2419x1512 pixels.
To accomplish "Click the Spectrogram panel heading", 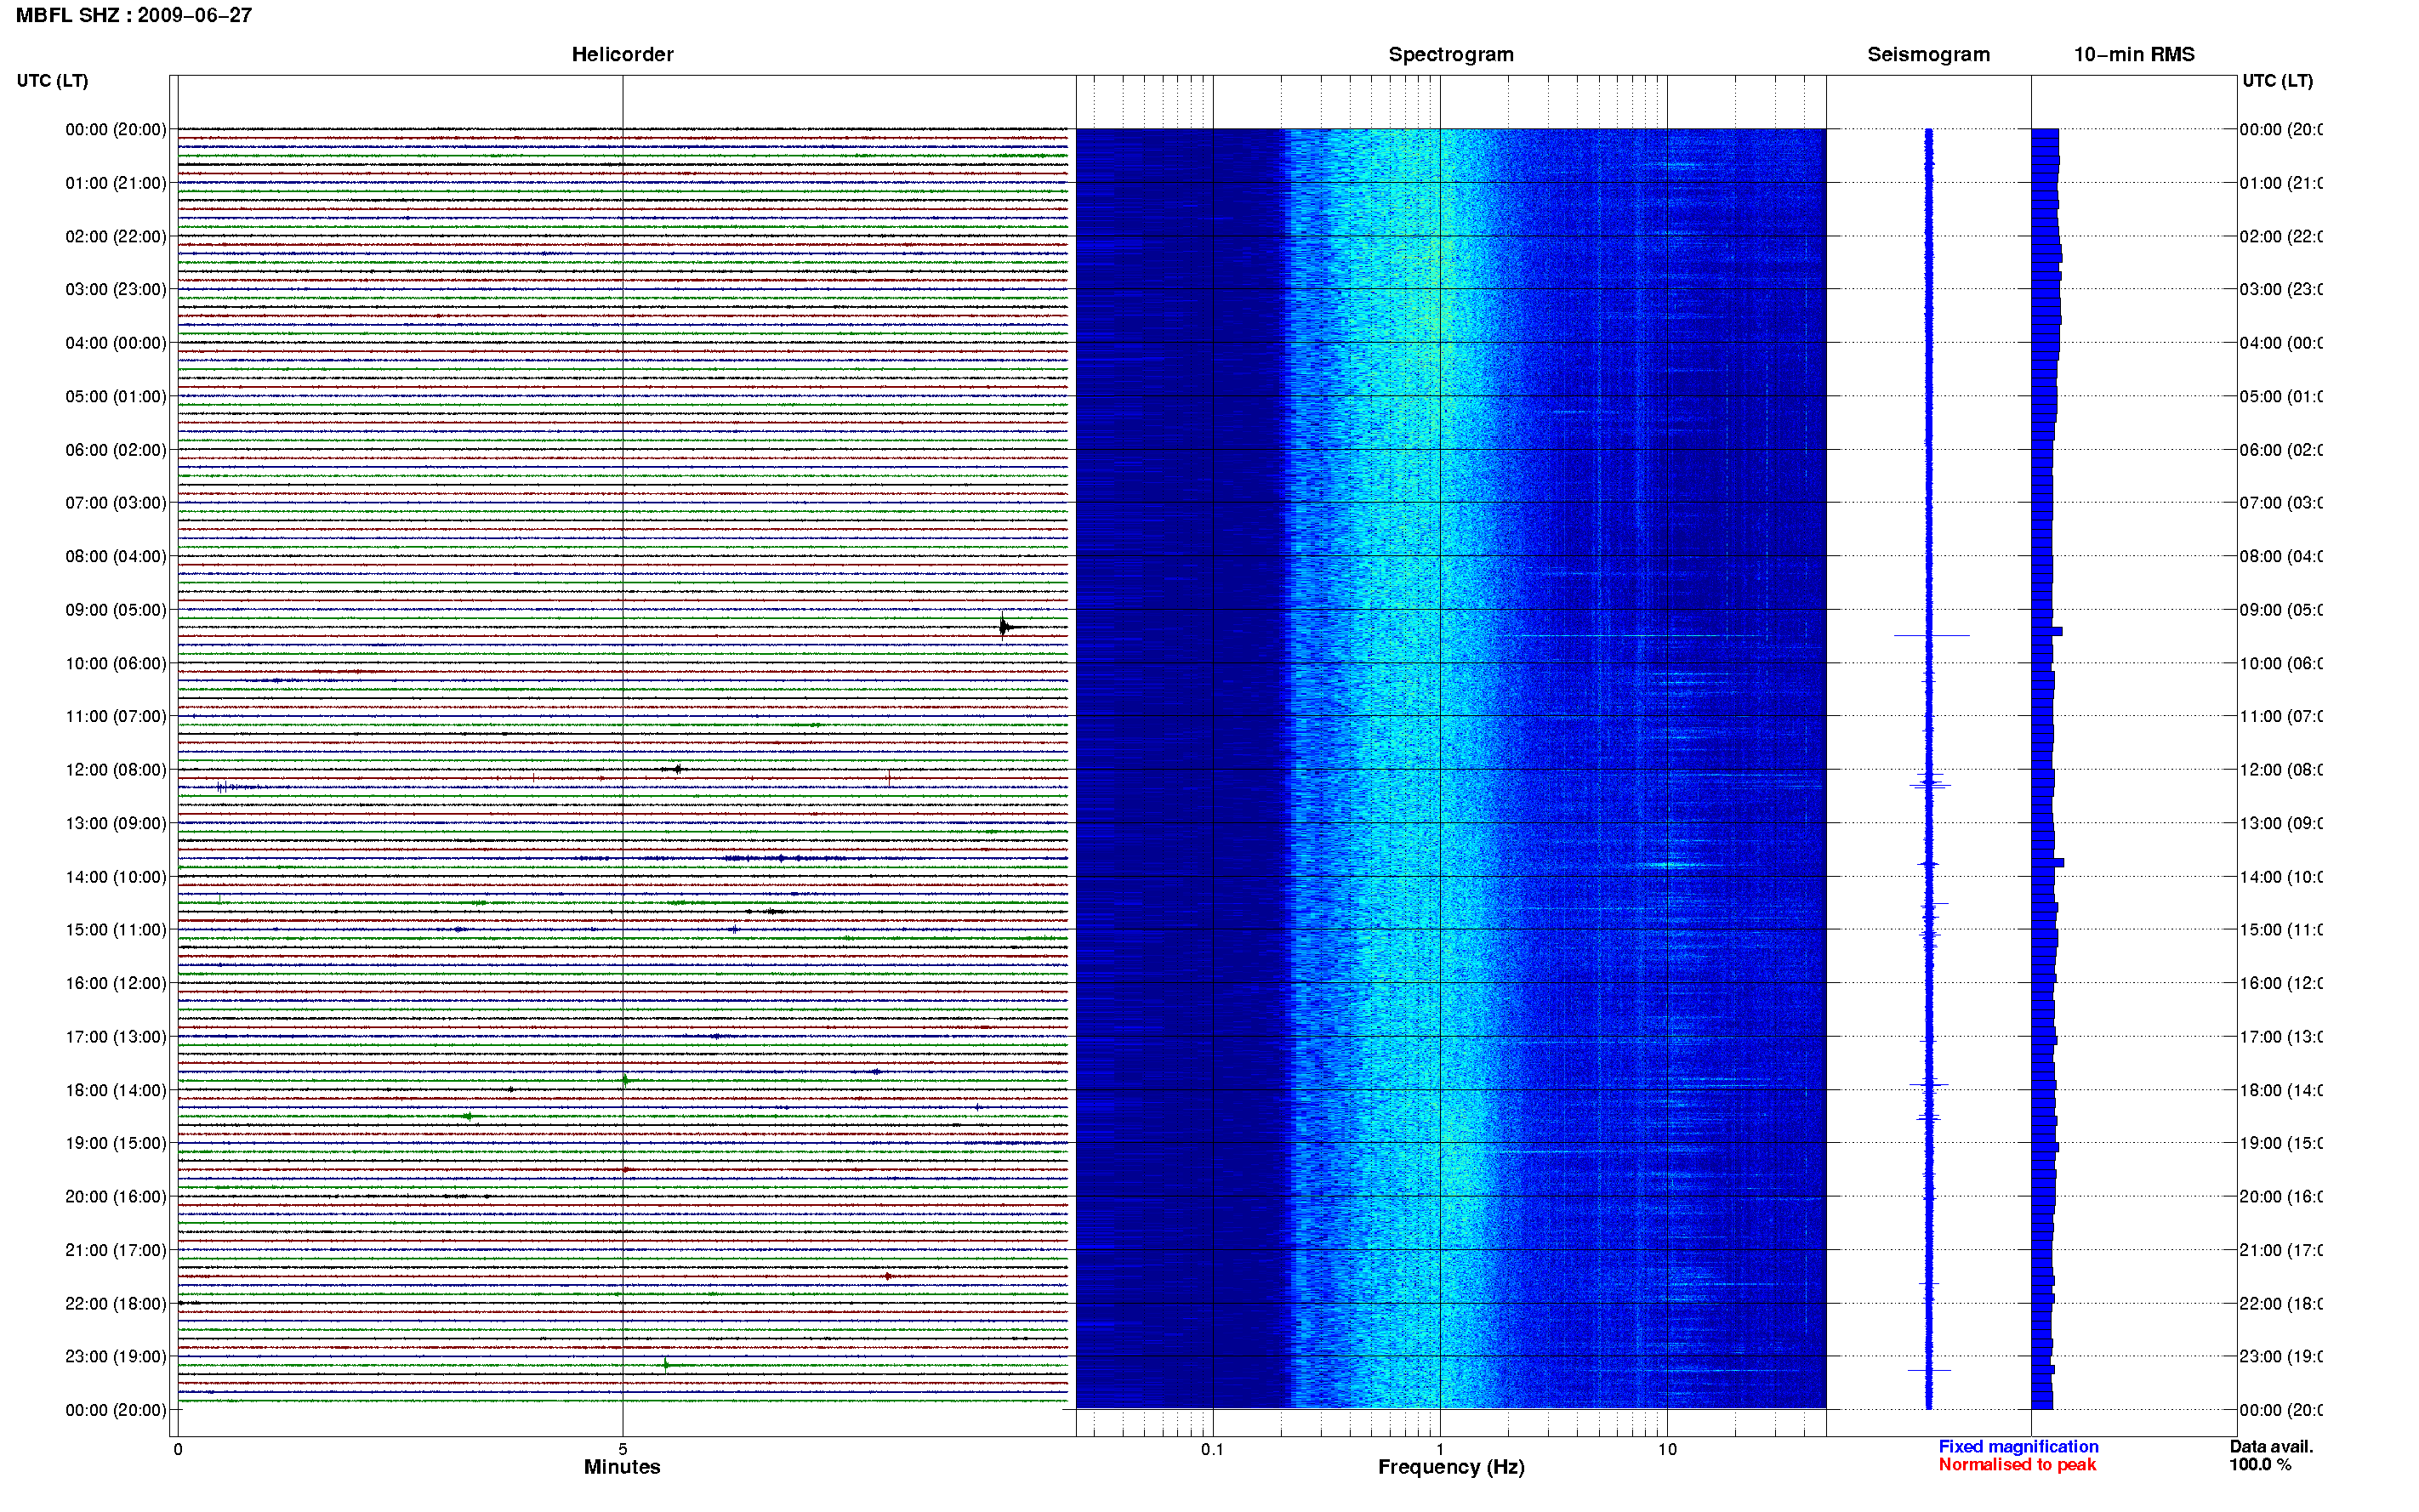I will point(1450,54).
